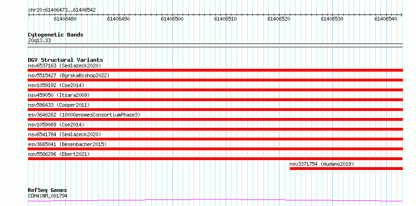Click the nsv459050 (Itsara2009) label
416x206 pixels.
click(59, 95)
